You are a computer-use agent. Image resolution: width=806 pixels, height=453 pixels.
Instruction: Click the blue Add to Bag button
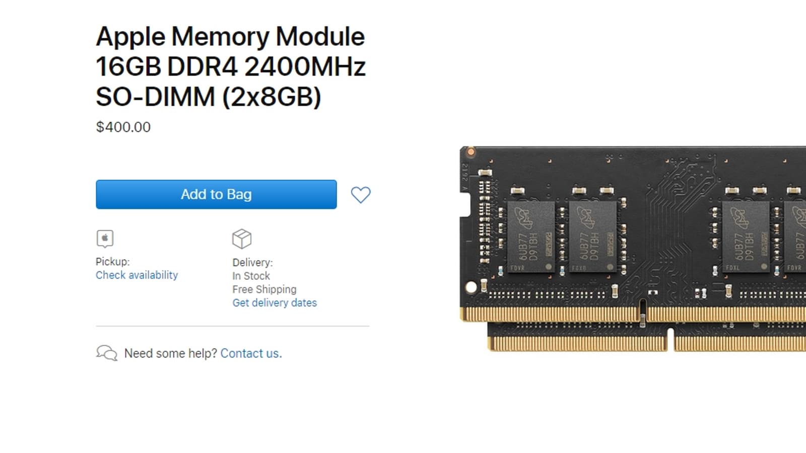[x=216, y=194]
